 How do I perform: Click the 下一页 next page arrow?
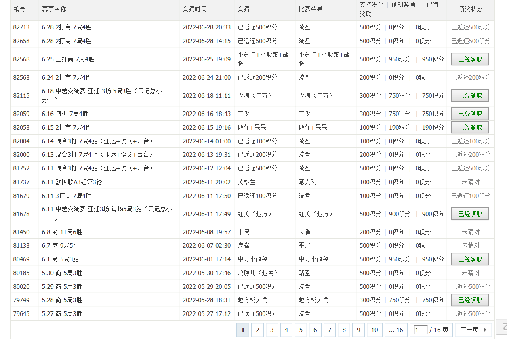(473, 330)
